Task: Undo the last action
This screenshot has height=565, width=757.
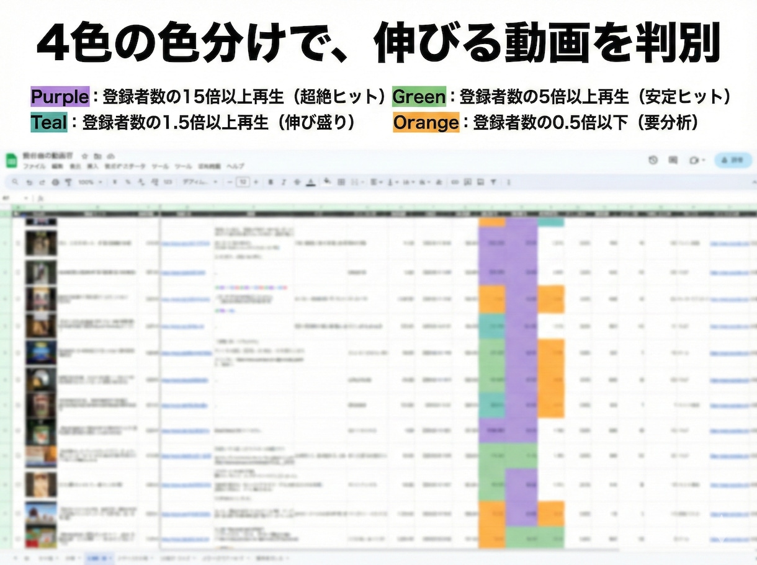Action: click(x=29, y=182)
